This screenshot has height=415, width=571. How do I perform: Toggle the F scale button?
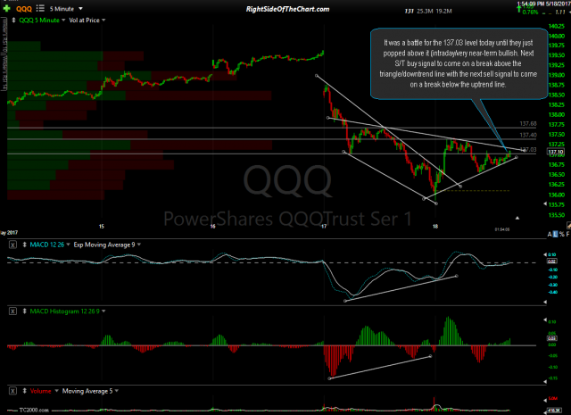[x=567, y=235]
